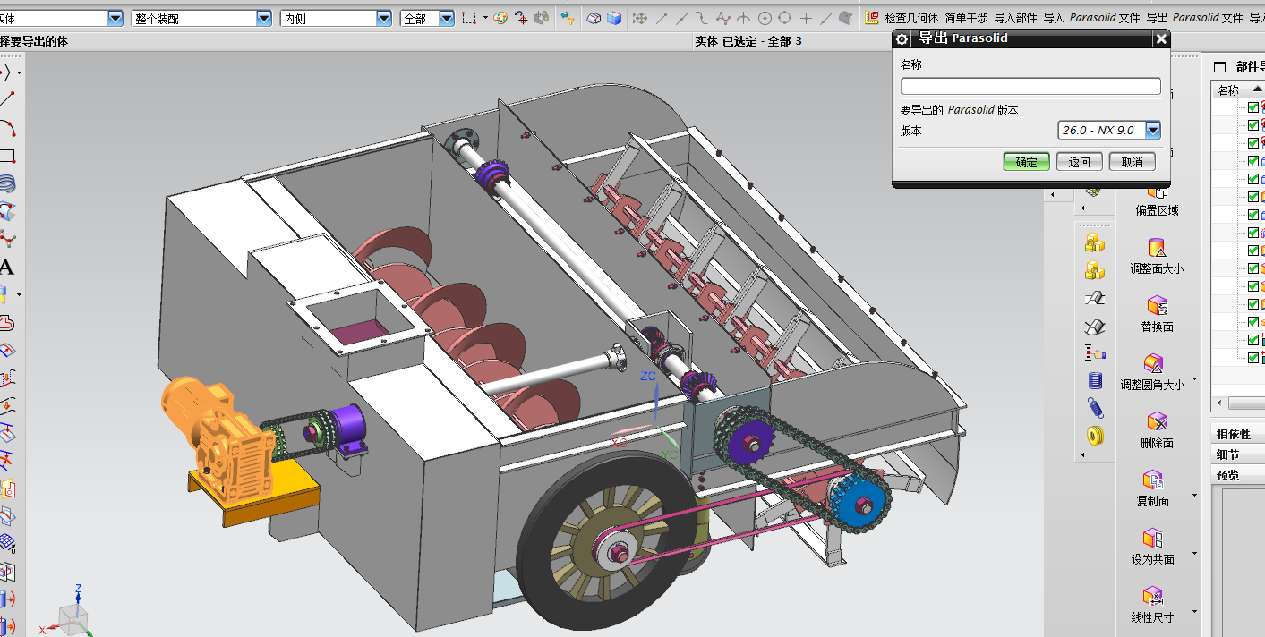Image resolution: width=1265 pixels, height=637 pixels.
Task: Click the Delete Face (删除面) tool
Action: point(1157,422)
